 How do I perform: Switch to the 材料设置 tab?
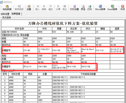click(5, 14)
